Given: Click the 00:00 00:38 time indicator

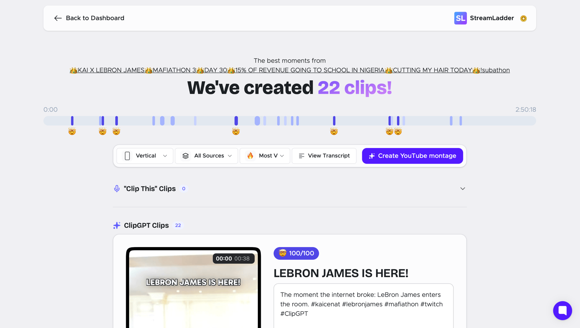Looking at the screenshot, I should point(233,259).
